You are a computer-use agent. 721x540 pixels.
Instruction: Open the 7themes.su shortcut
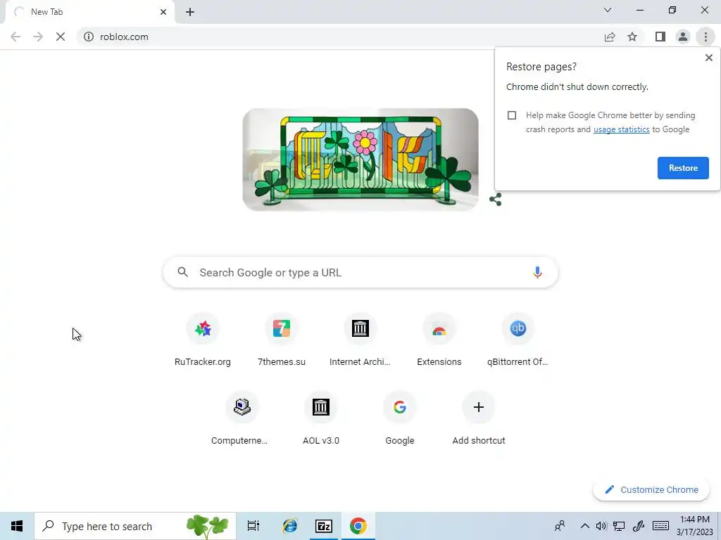tap(282, 340)
